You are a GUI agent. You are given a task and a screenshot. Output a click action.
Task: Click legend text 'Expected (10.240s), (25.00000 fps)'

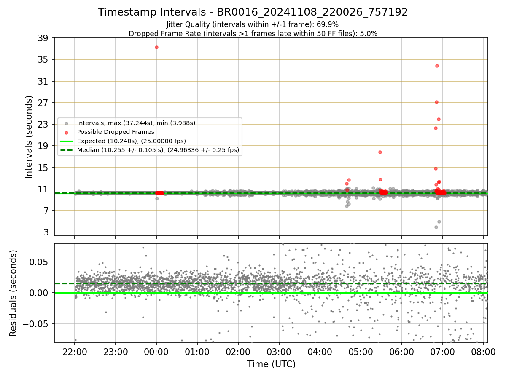pos(132,141)
